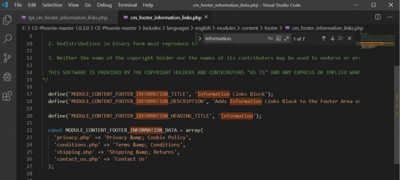Switch to tpl_cm_footer_information_links.php tab

[67, 17]
